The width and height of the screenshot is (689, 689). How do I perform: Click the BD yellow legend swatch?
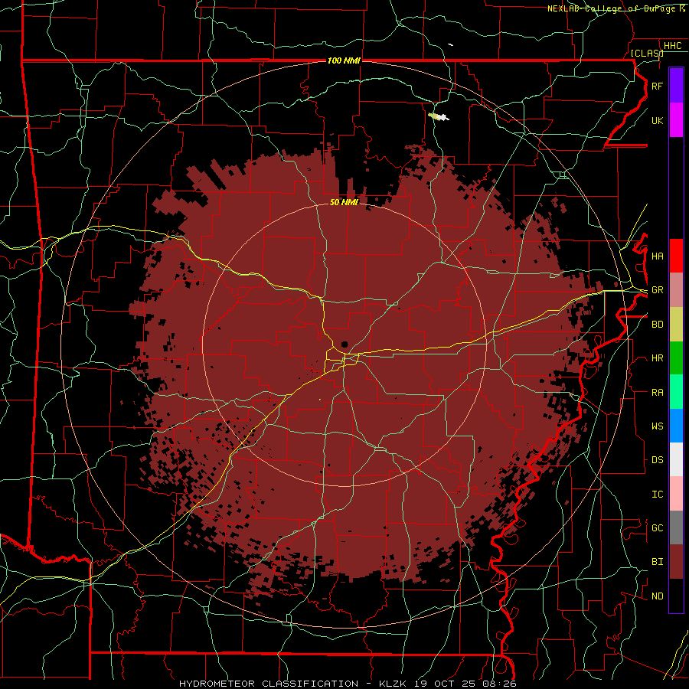676,324
